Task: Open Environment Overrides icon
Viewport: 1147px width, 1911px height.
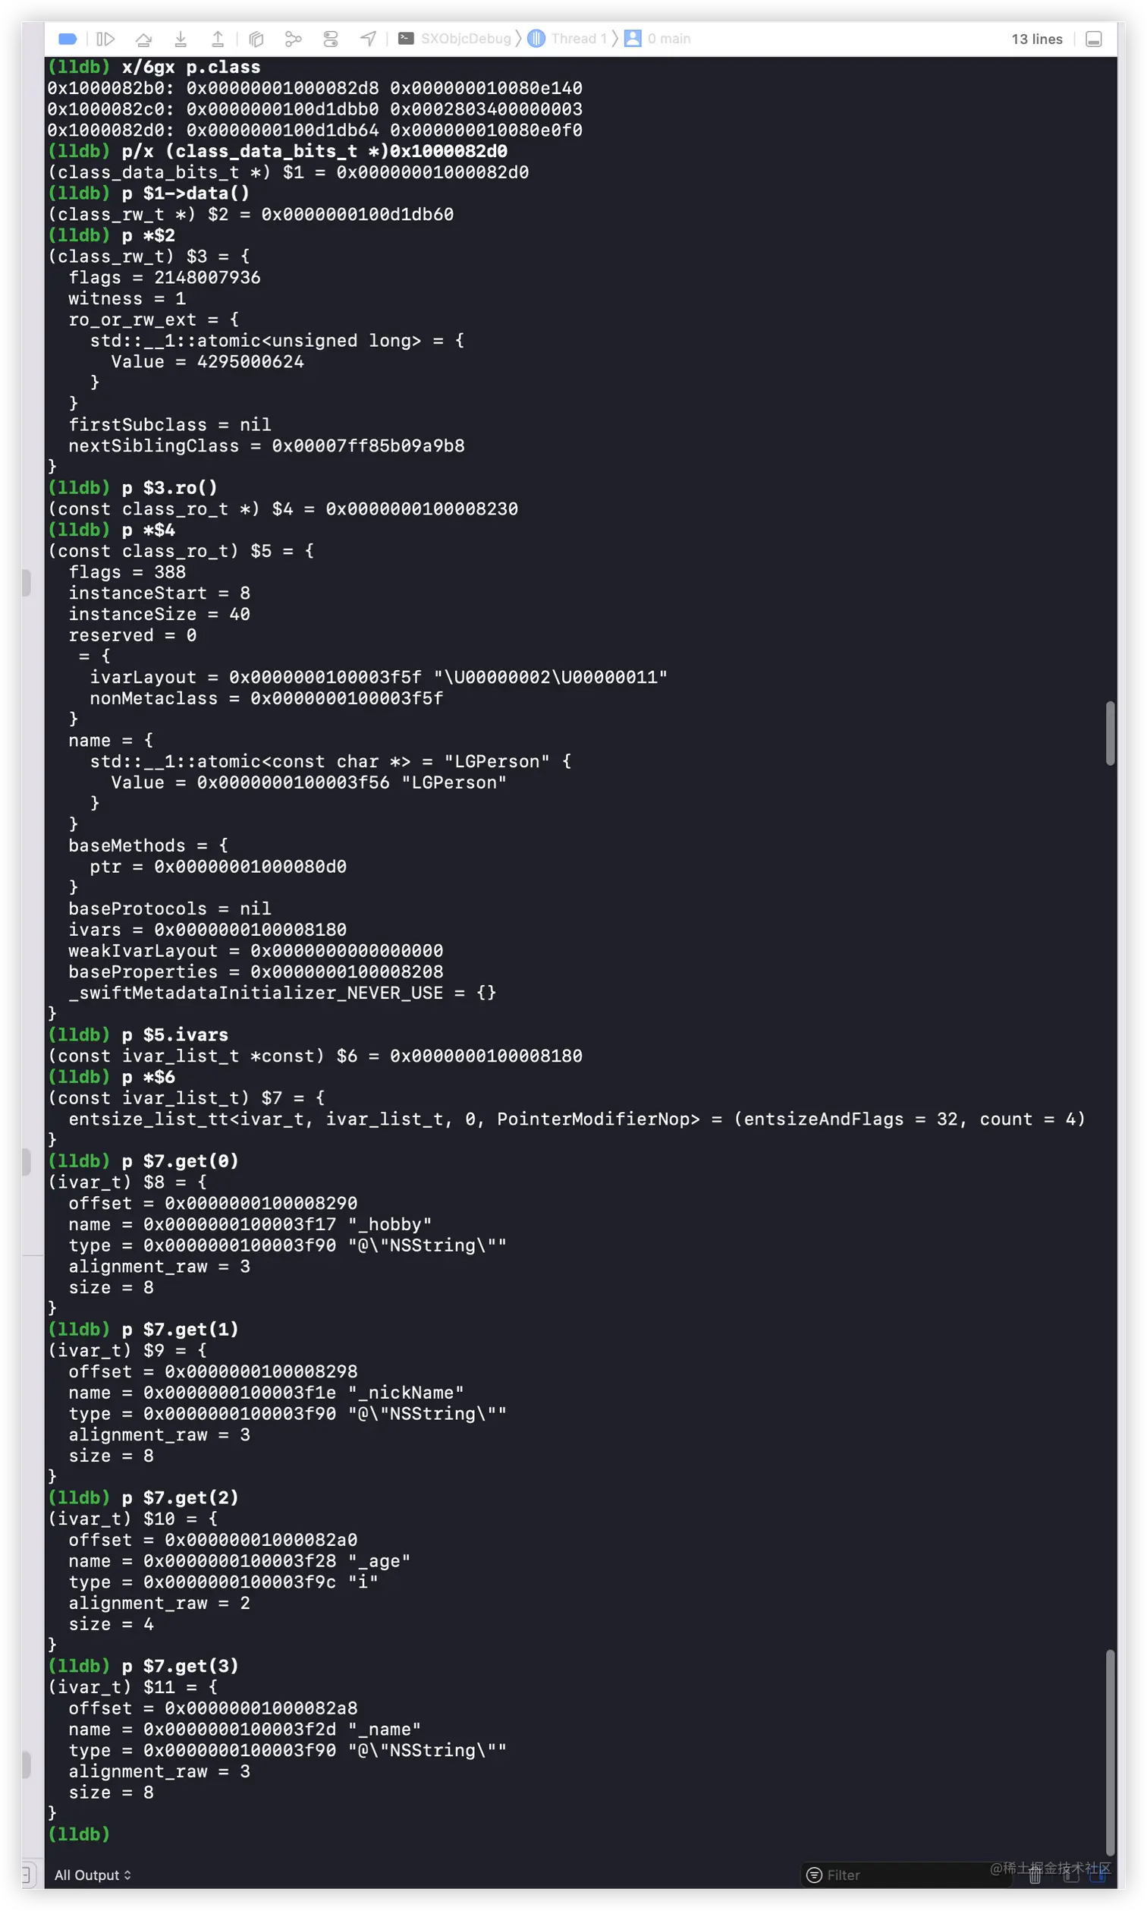Action: (x=331, y=39)
